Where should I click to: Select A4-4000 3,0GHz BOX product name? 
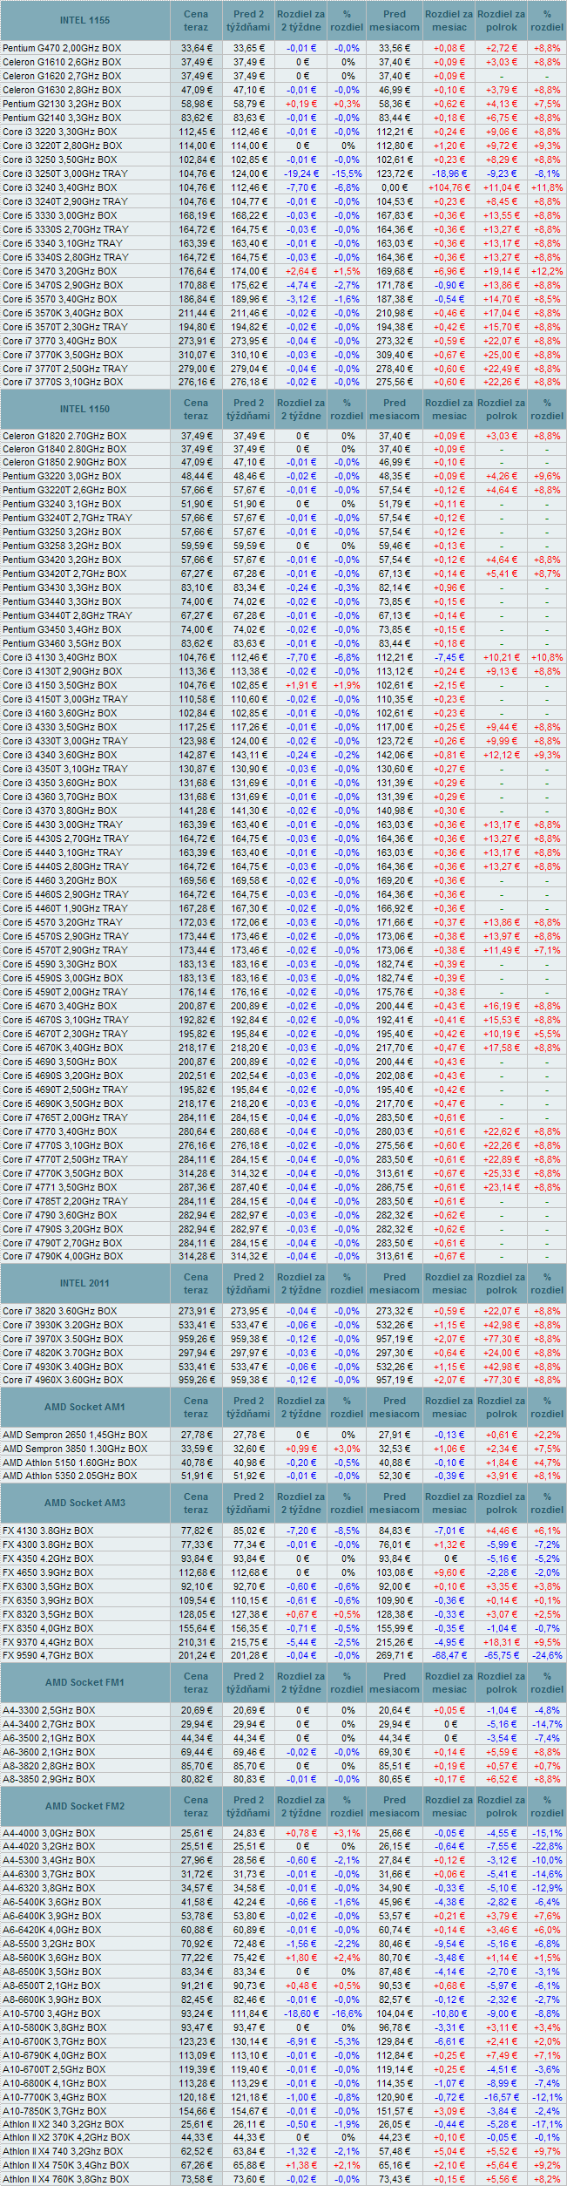pyautogui.click(x=49, y=1834)
